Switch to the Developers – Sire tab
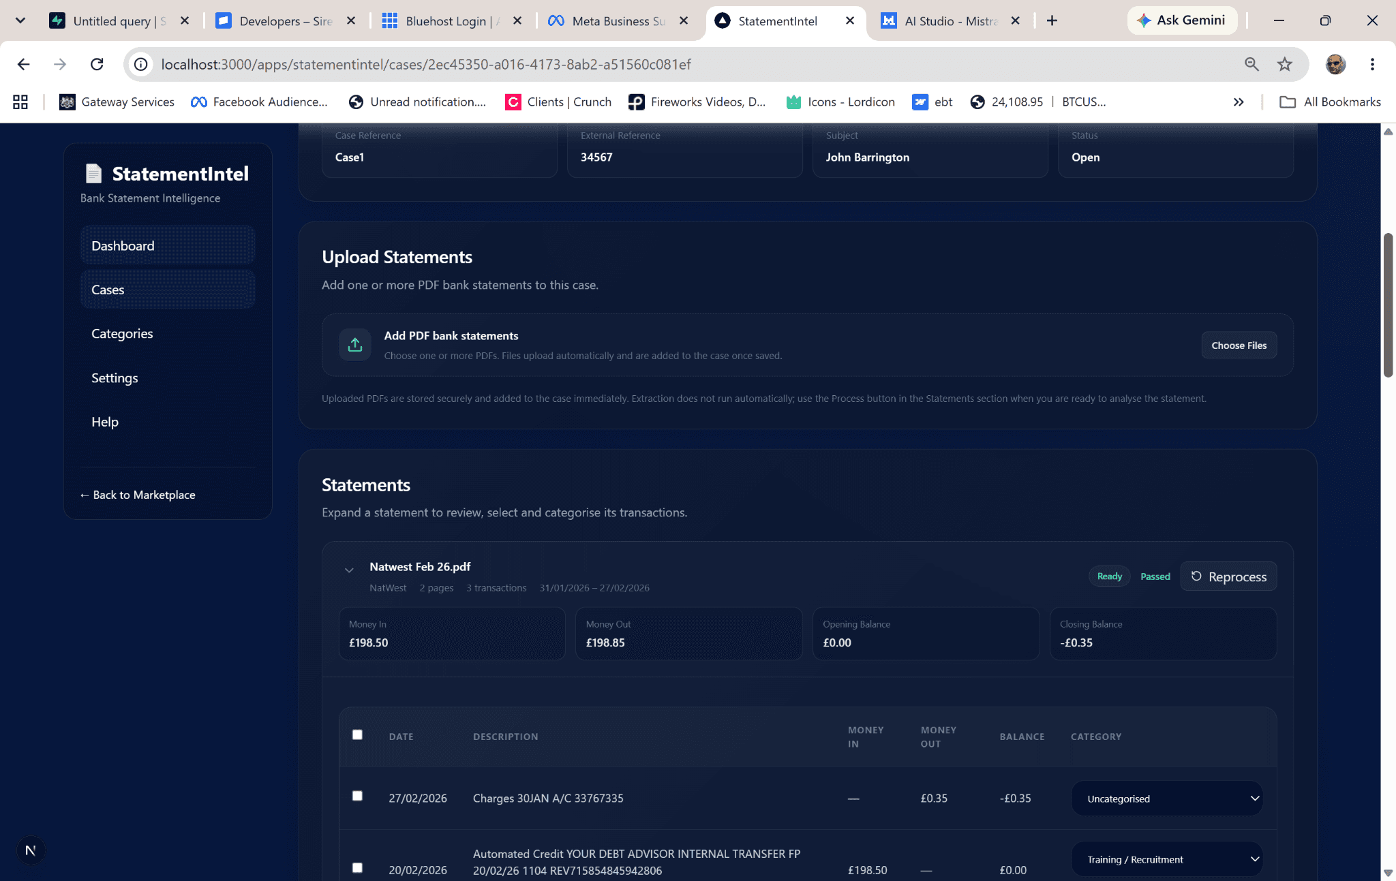 [286, 20]
